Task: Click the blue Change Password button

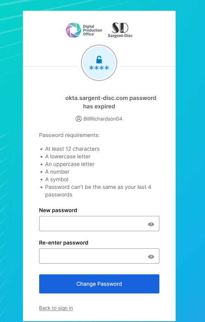Action: pos(99,284)
